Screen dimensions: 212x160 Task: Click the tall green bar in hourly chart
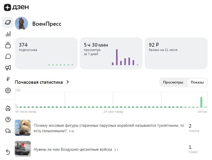click(x=201, y=102)
